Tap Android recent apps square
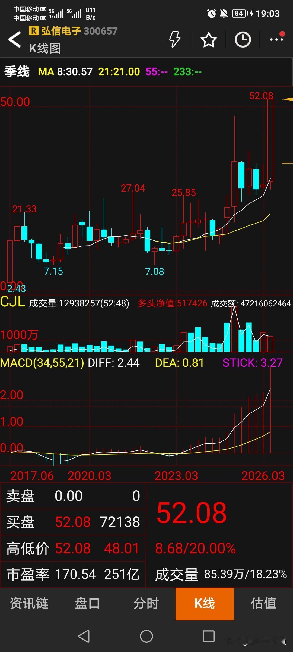 (x=209, y=636)
